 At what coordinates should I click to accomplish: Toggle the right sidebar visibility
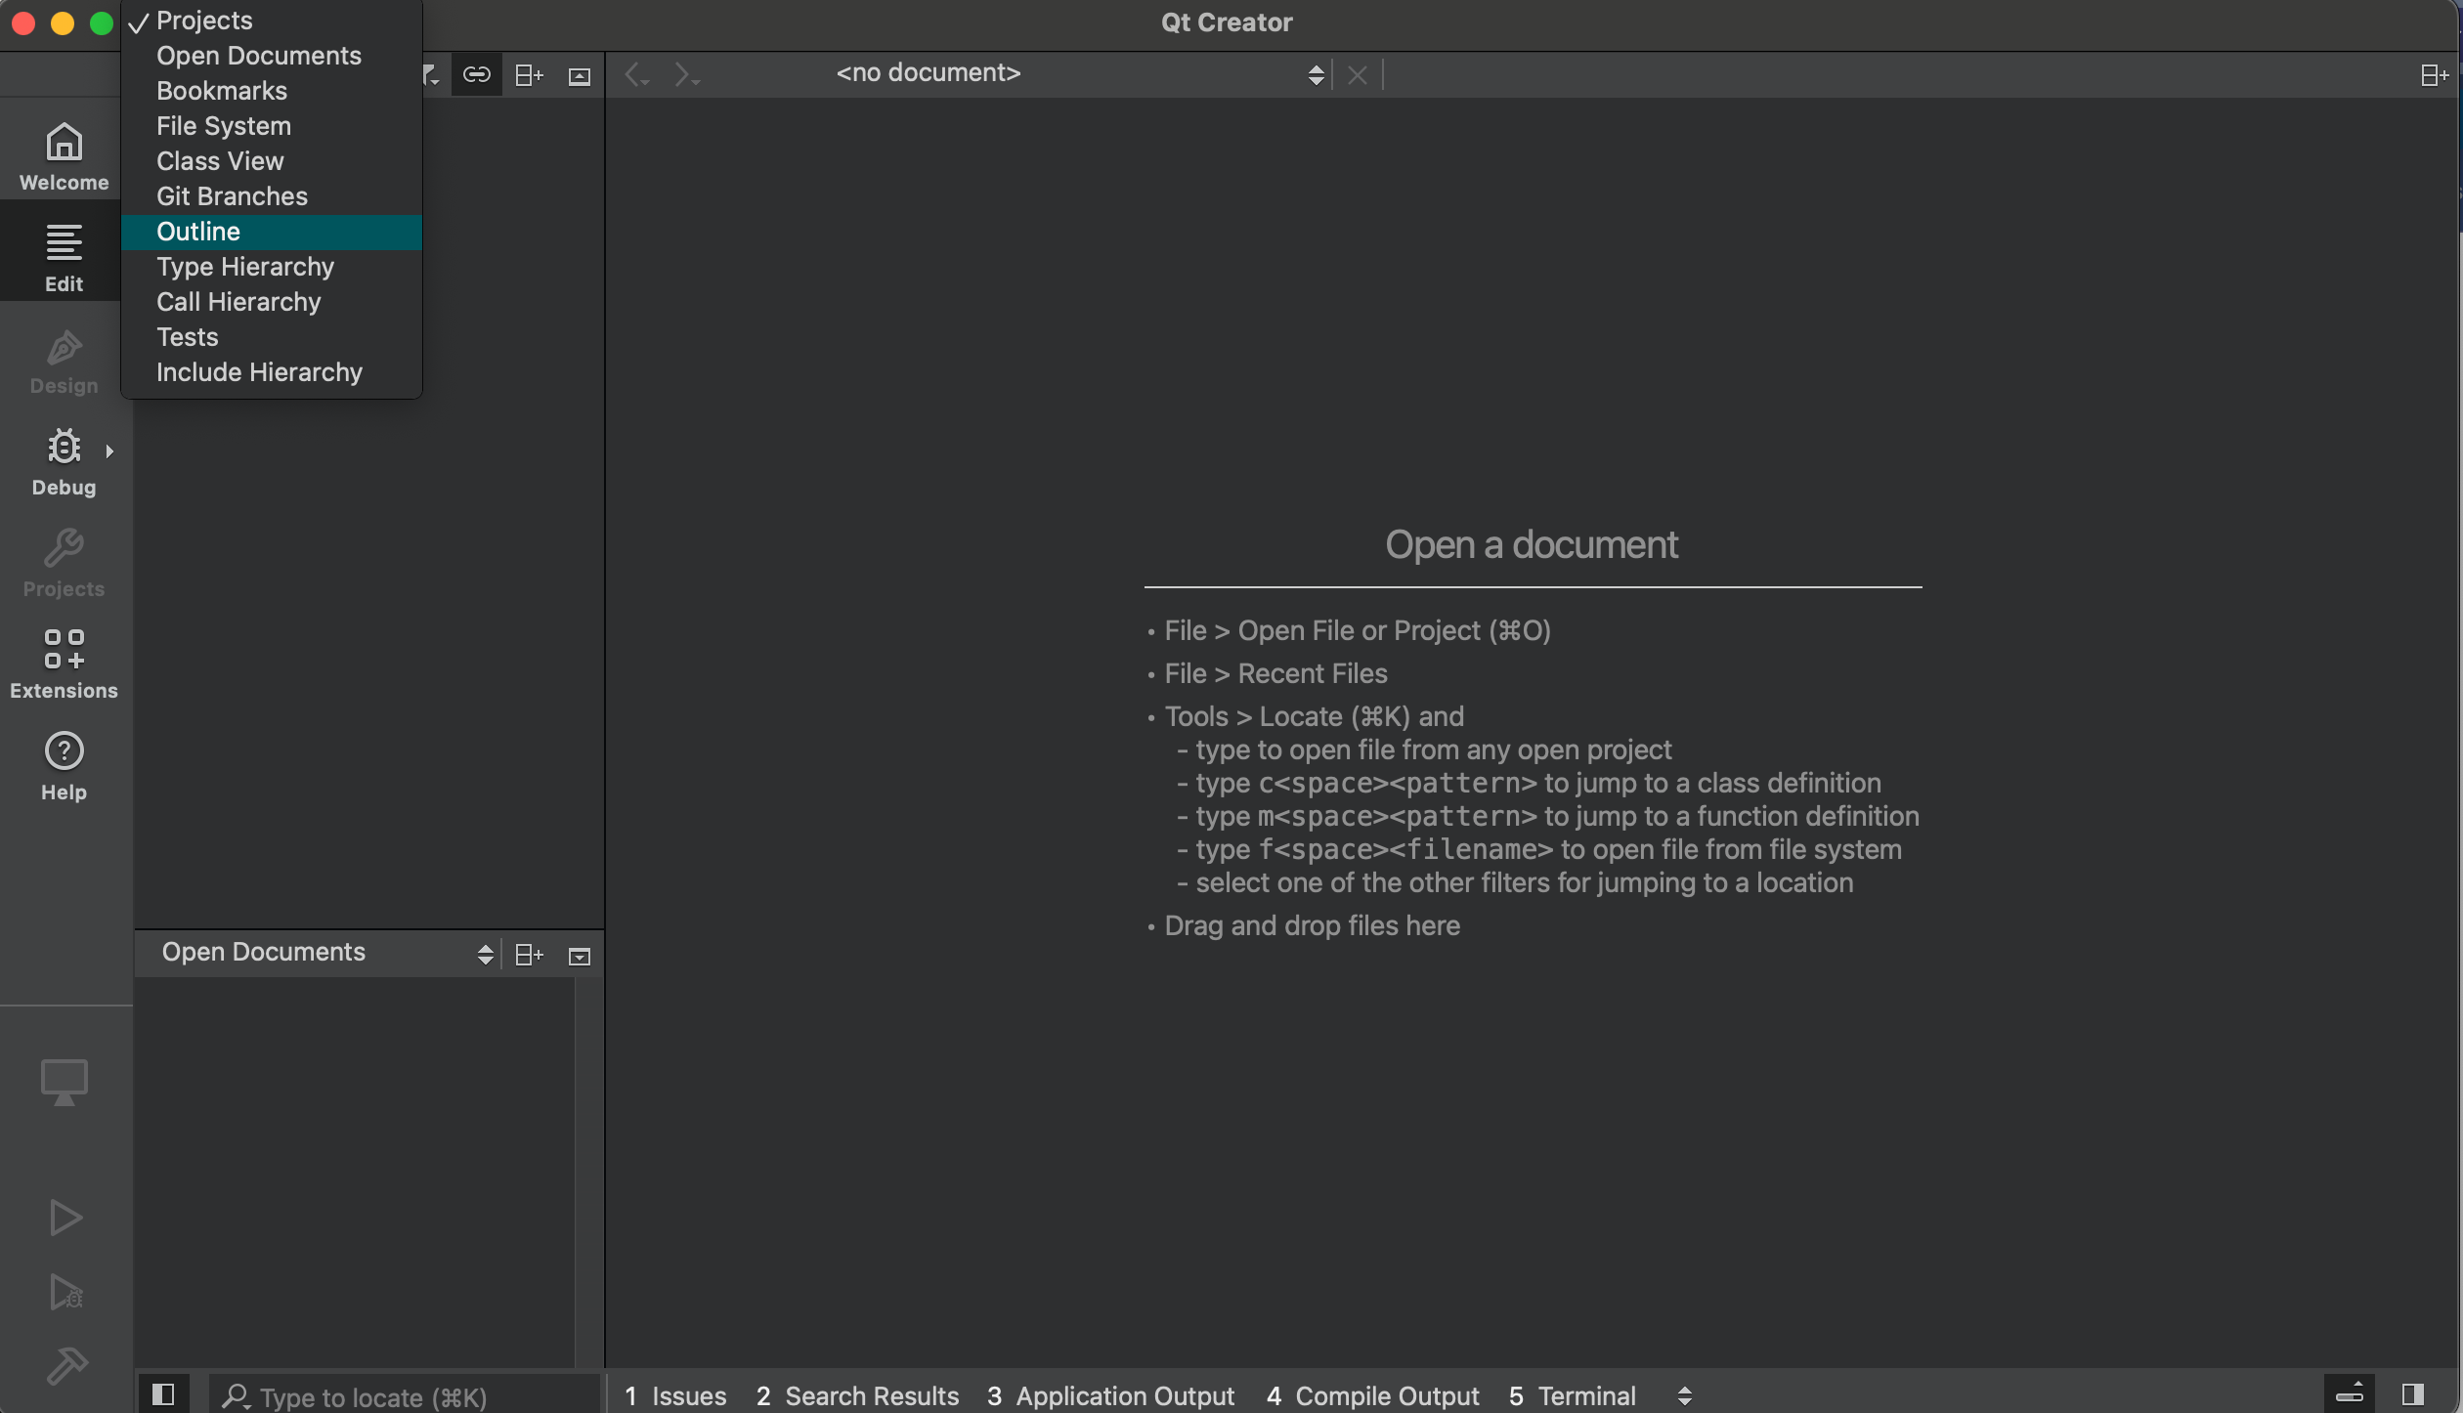2412,1394
